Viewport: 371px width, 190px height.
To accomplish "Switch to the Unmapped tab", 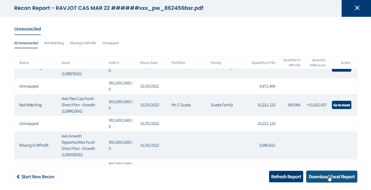I will [x=110, y=43].
